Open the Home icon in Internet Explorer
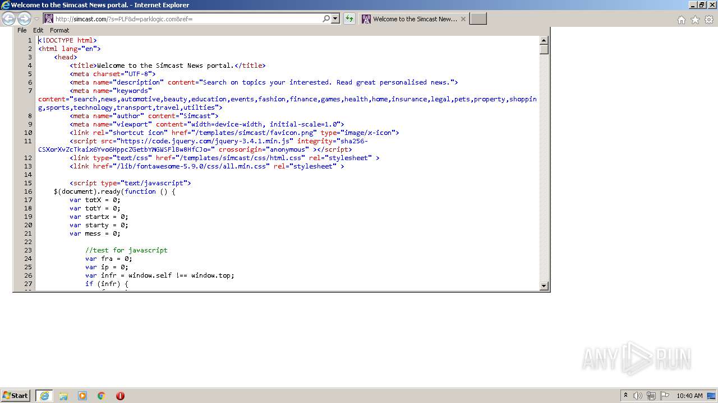This screenshot has height=403, width=718. click(x=681, y=20)
